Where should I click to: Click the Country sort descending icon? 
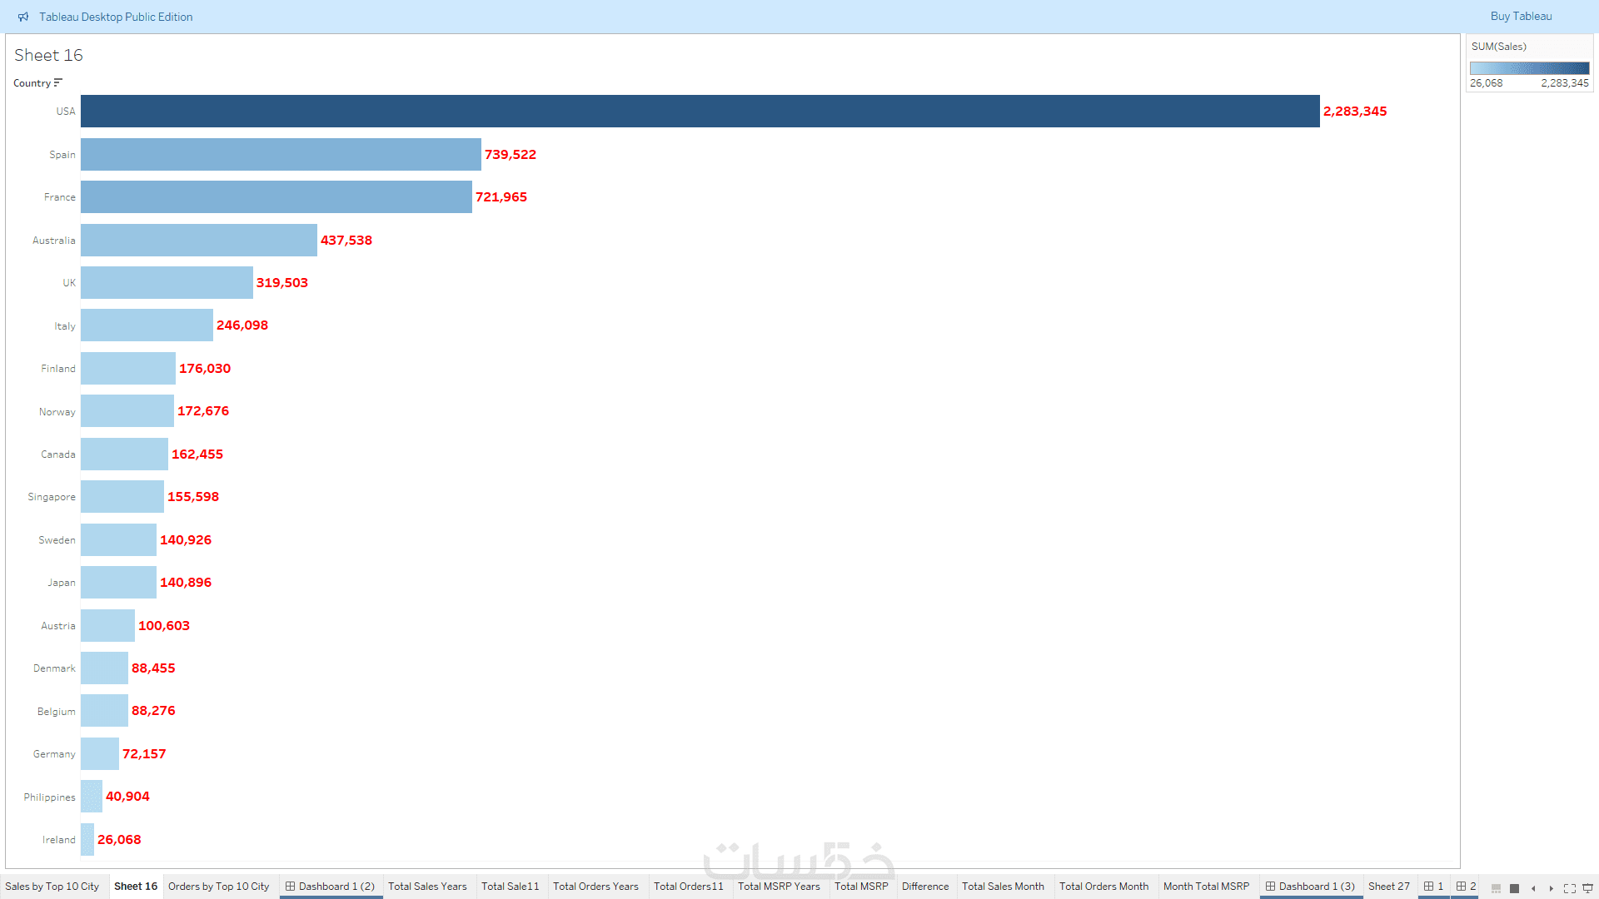(x=58, y=82)
